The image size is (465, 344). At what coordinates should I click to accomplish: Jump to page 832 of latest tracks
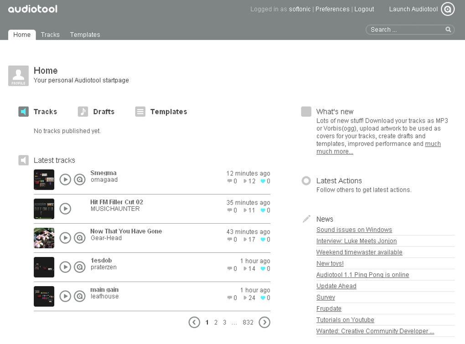pyautogui.click(x=248, y=322)
